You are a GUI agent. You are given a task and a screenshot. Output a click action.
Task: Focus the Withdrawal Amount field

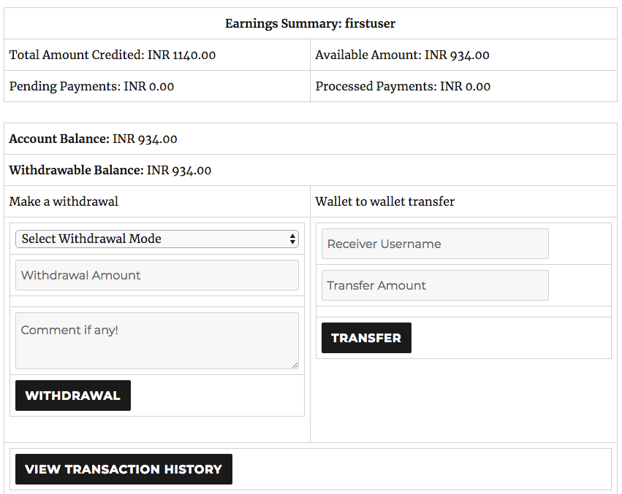pyautogui.click(x=156, y=275)
